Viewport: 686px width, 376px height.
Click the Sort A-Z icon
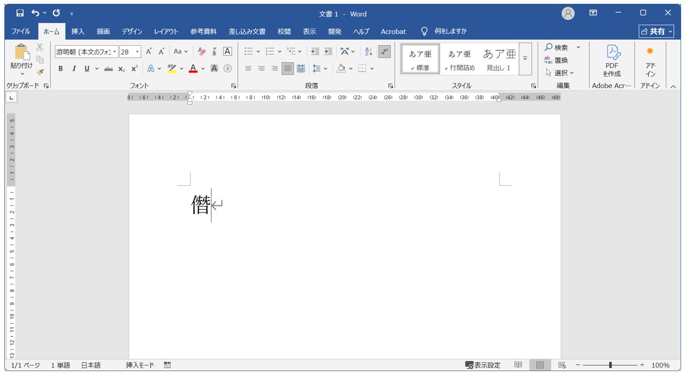coord(368,51)
